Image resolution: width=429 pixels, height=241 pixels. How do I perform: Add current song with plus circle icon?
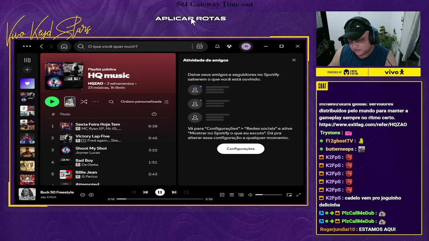tap(91, 195)
